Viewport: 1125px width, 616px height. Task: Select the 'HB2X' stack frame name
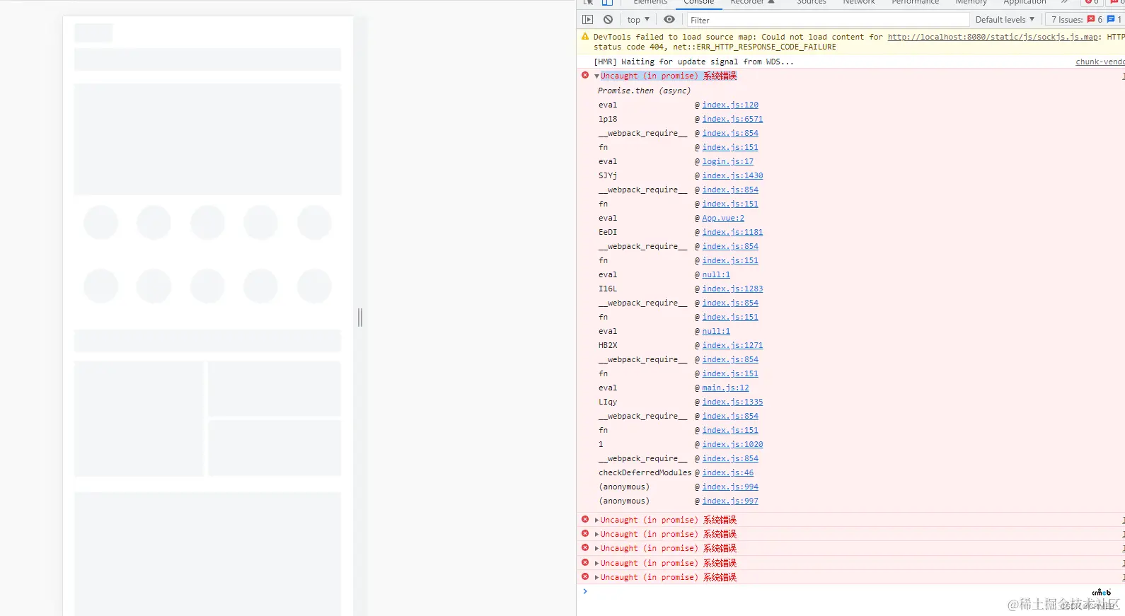[608, 345]
